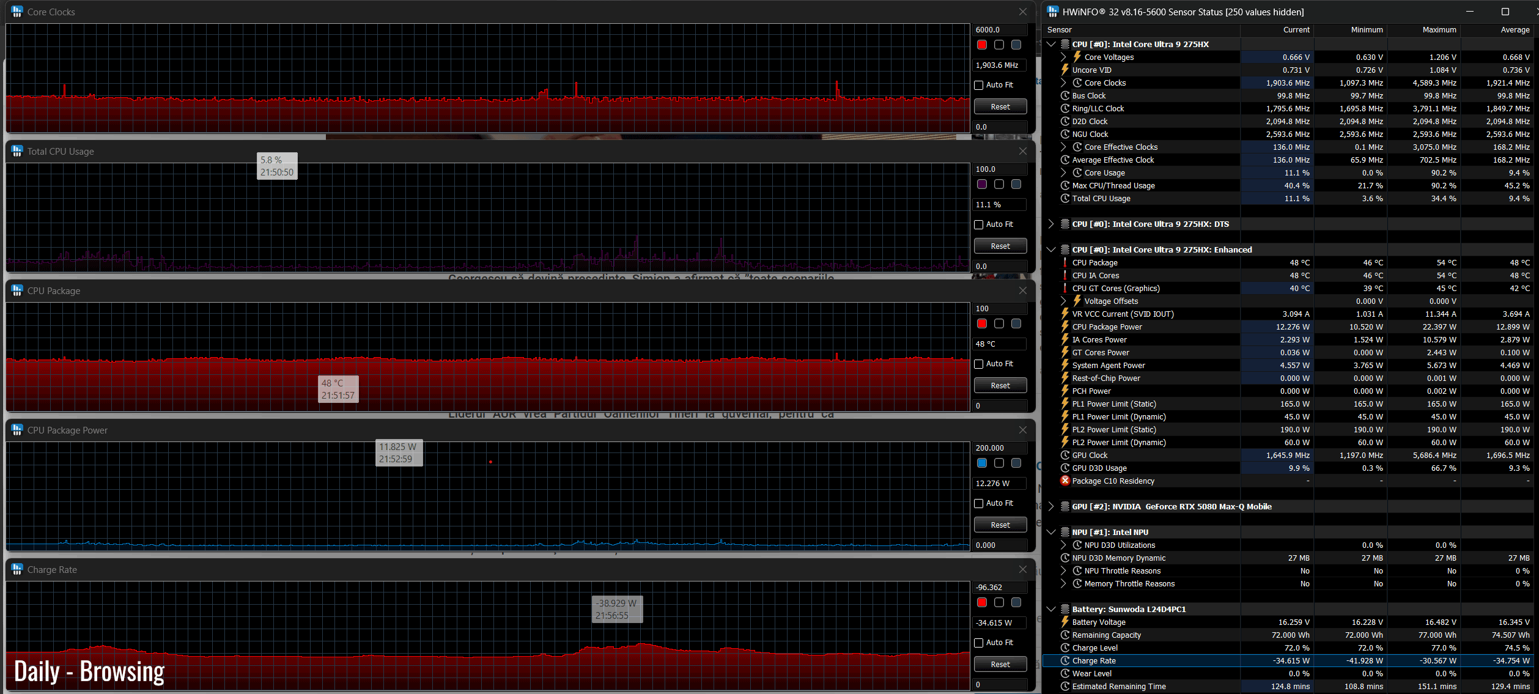Image resolution: width=1539 pixels, height=694 pixels.
Task: Click the clock icon beside NGU Clock
Action: pos(1065,134)
